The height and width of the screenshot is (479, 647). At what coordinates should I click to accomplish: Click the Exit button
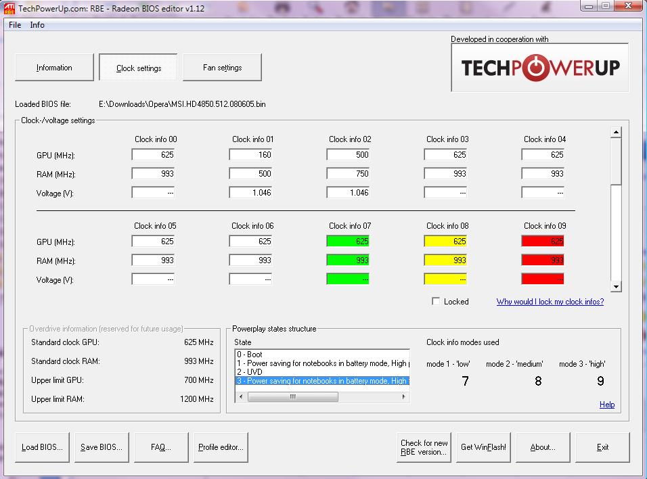pyautogui.click(x=602, y=447)
